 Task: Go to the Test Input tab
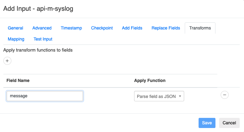43,39
